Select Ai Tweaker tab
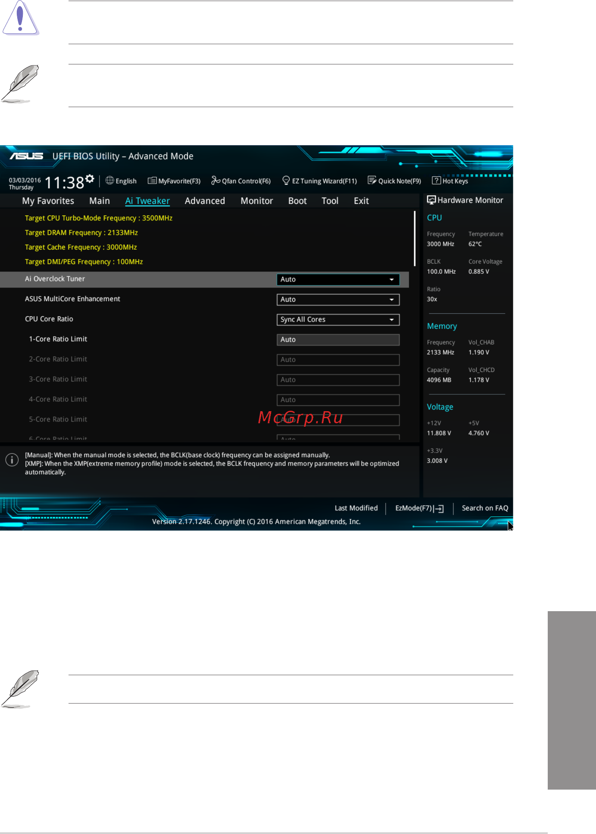Screen dimensions: 596x834 147,201
